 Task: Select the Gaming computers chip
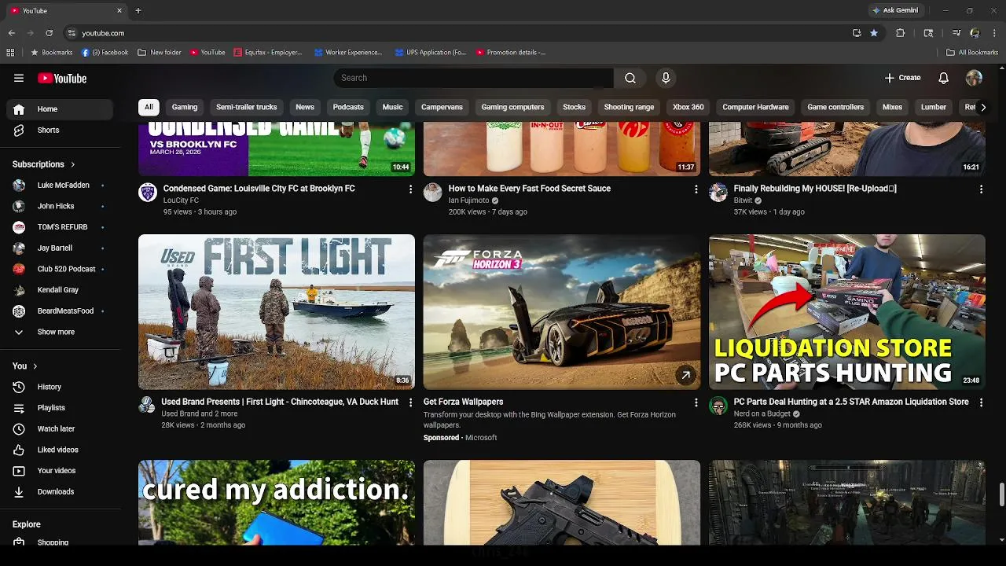tap(512, 107)
